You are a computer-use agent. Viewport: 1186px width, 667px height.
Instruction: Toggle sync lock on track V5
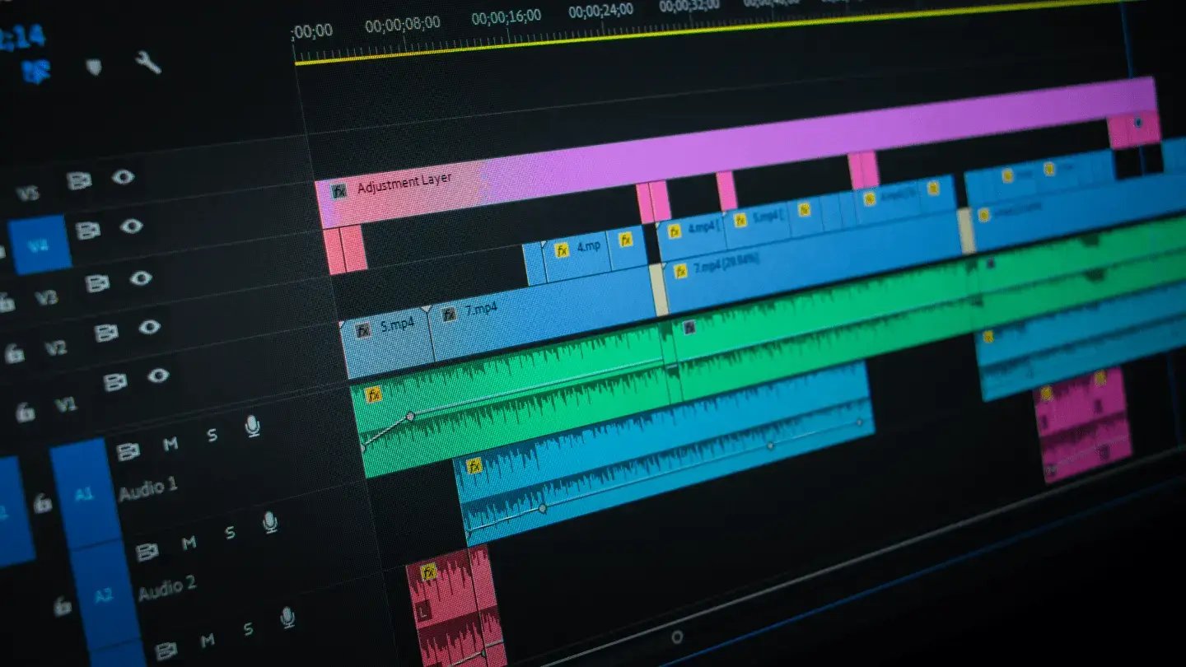pos(78,180)
